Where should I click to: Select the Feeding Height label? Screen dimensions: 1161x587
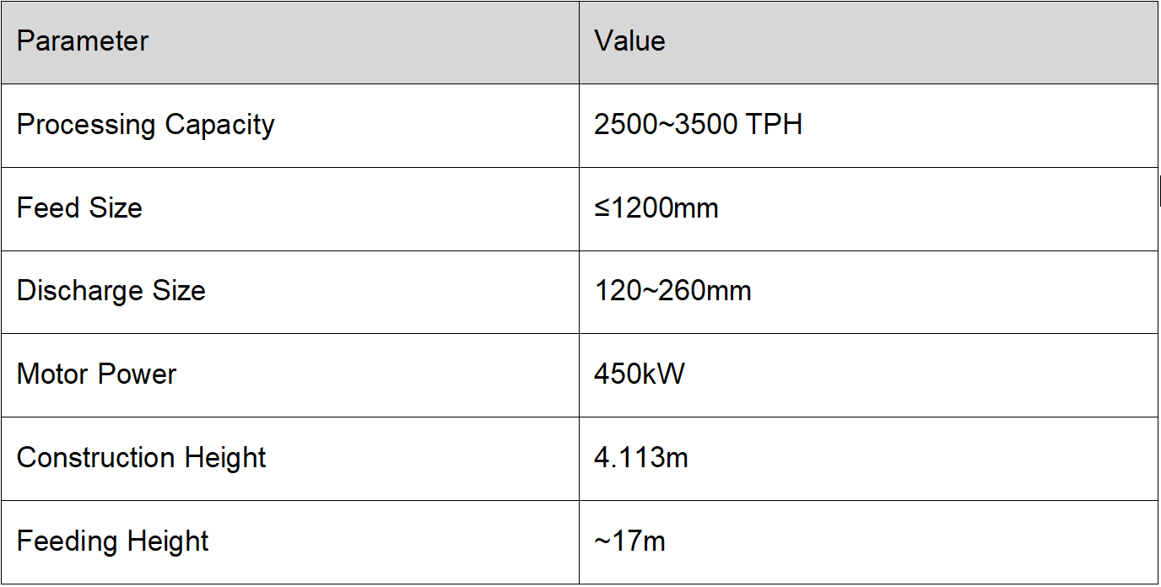(x=112, y=541)
